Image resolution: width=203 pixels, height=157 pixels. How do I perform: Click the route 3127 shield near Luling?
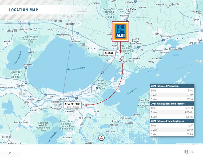(27, 103)
